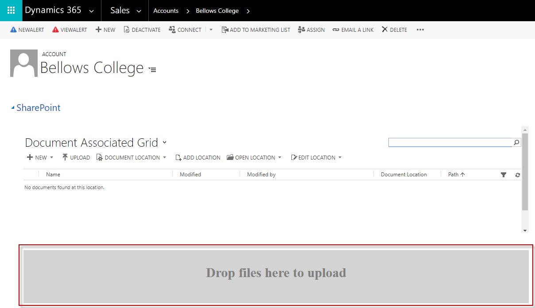Click the CONNECT command
Viewport: 535px width, 308px height.
(x=185, y=30)
